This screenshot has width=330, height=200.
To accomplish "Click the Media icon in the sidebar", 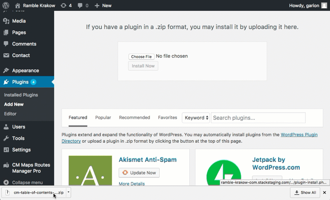I will pyautogui.click(x=6, y=21).
